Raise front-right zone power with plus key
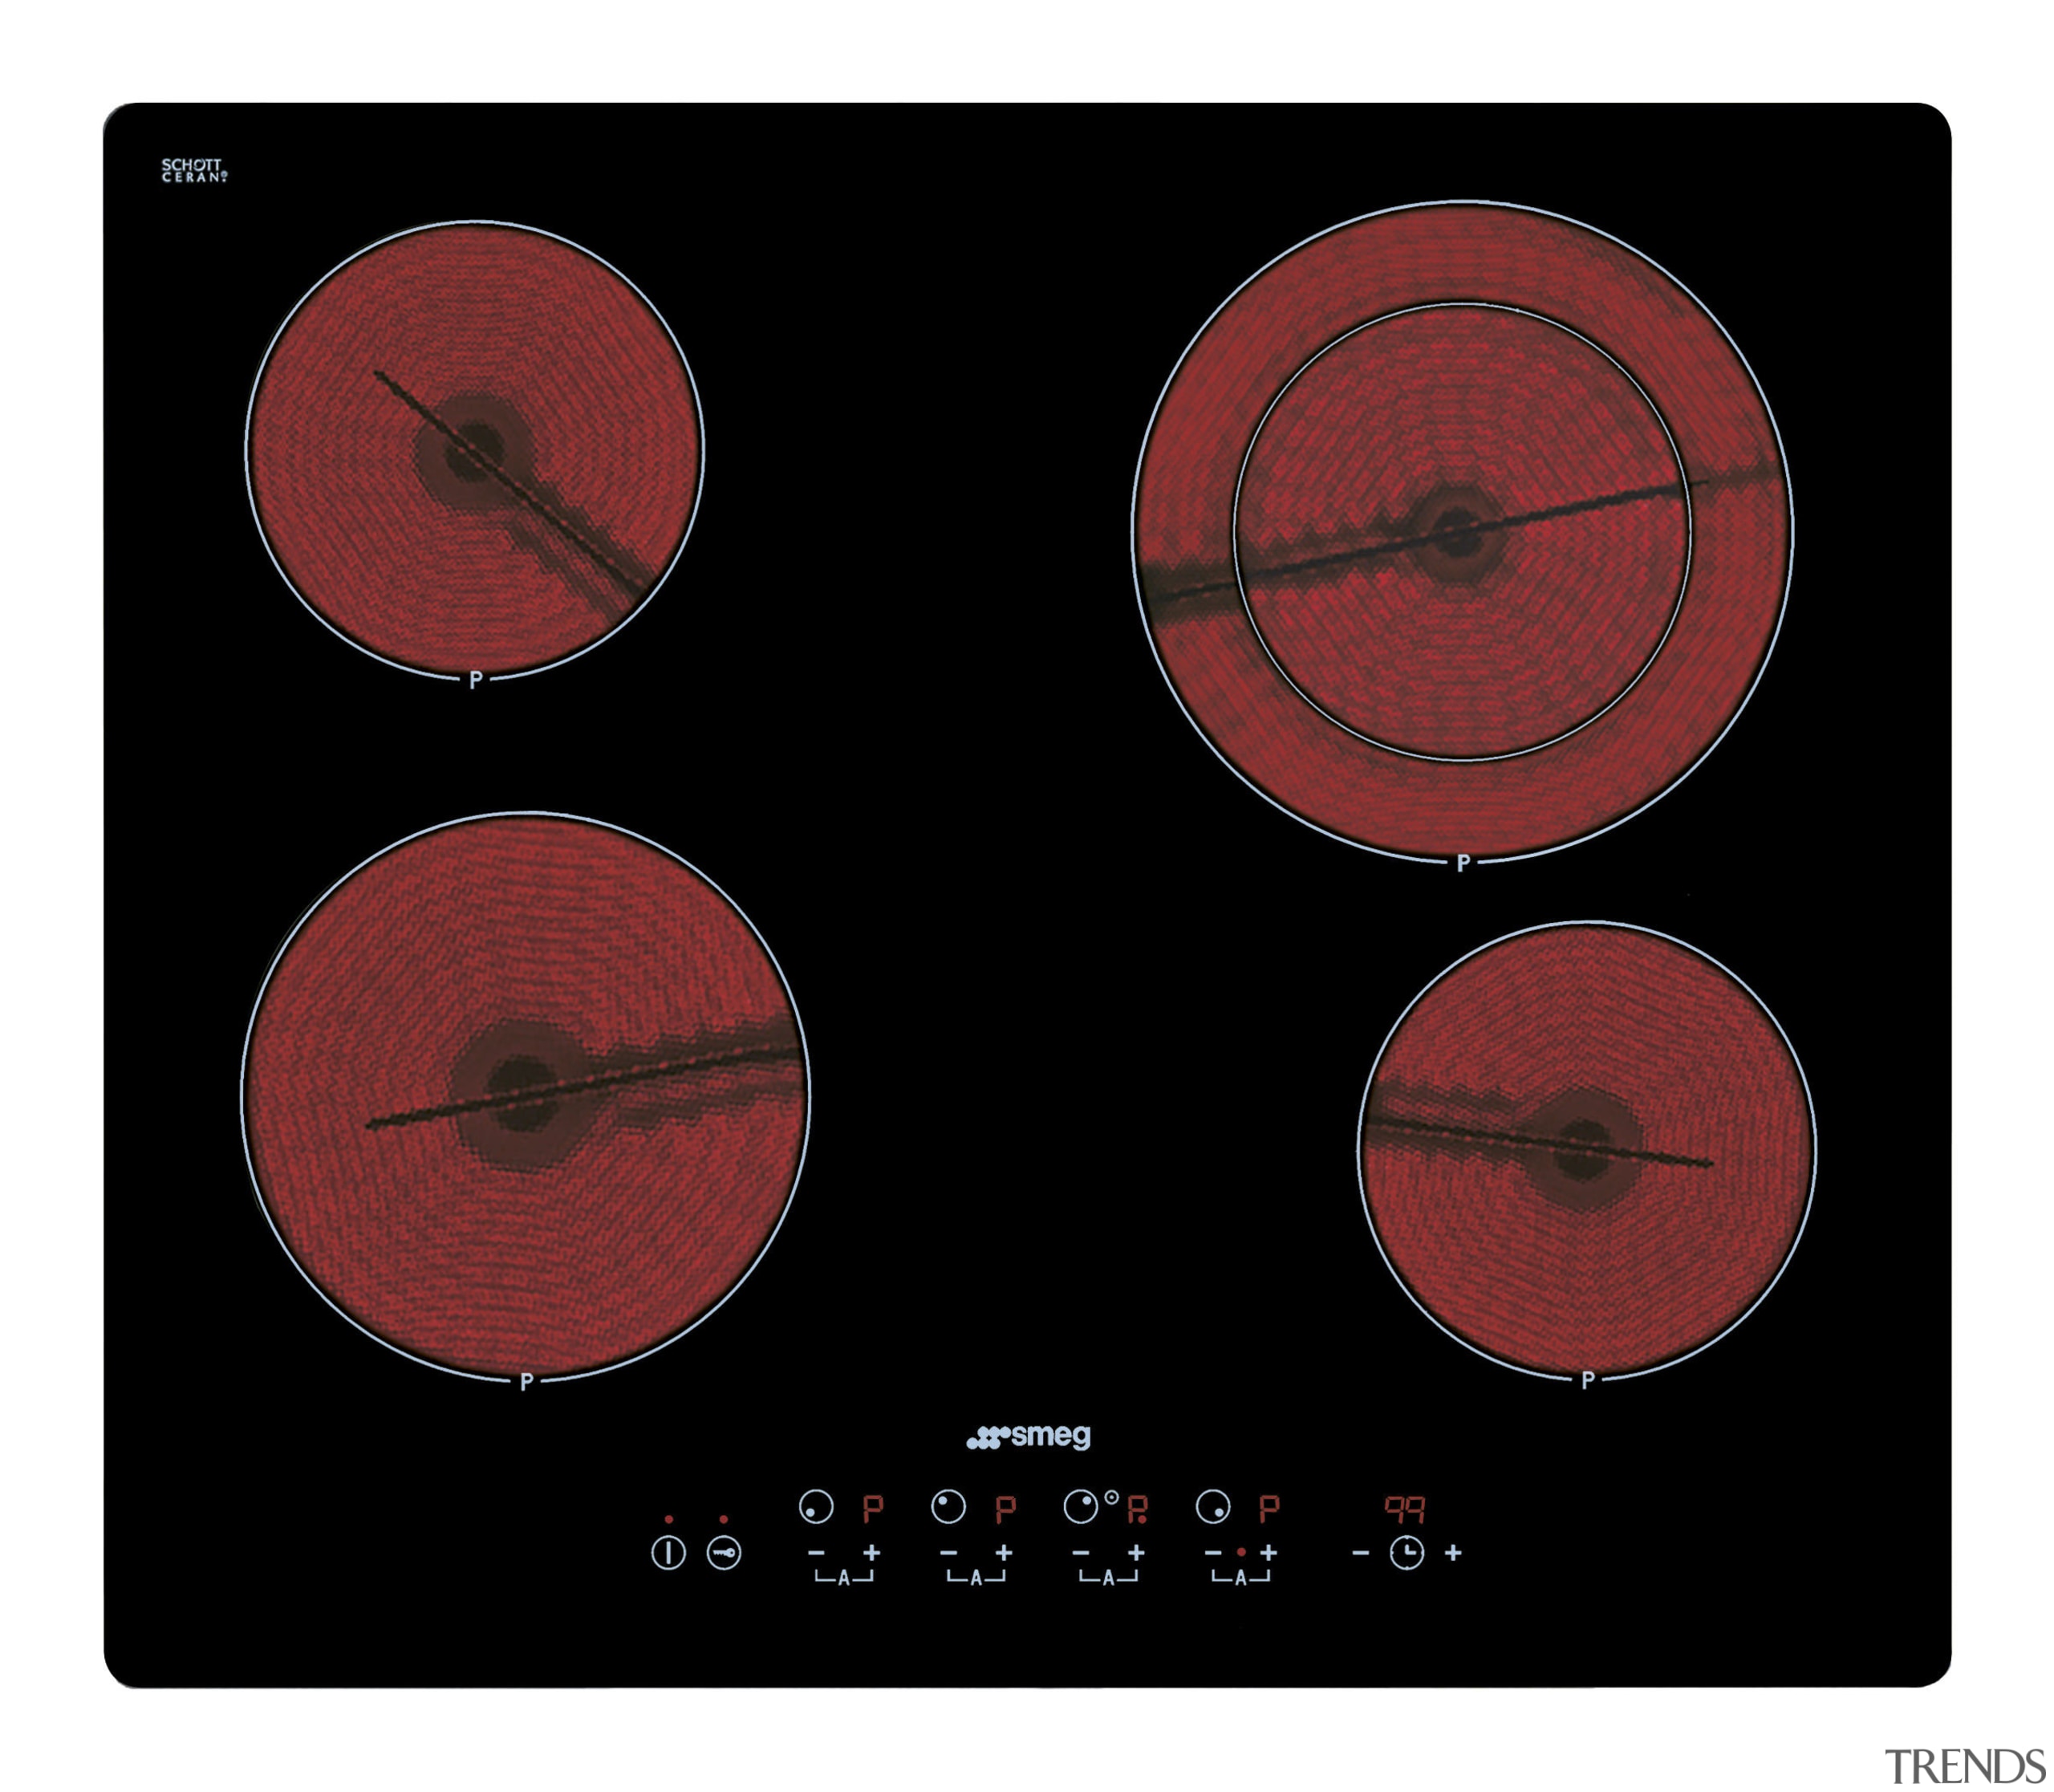This screenshot has width=2054, height=1792. 1269,1553
